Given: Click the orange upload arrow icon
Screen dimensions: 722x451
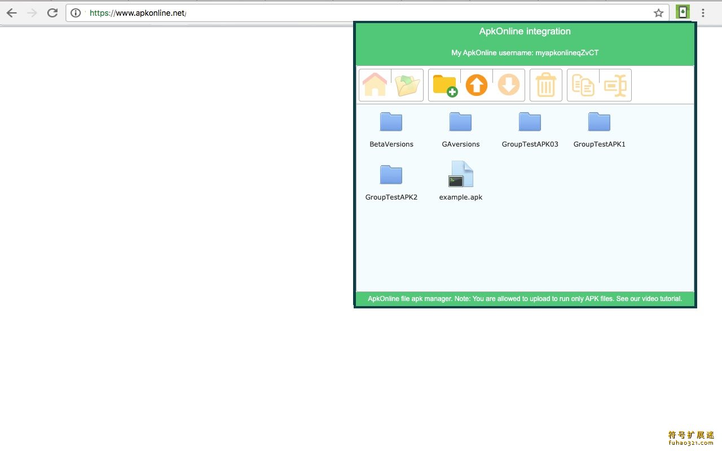Looking at the screenshot, I should pos(477,85).
